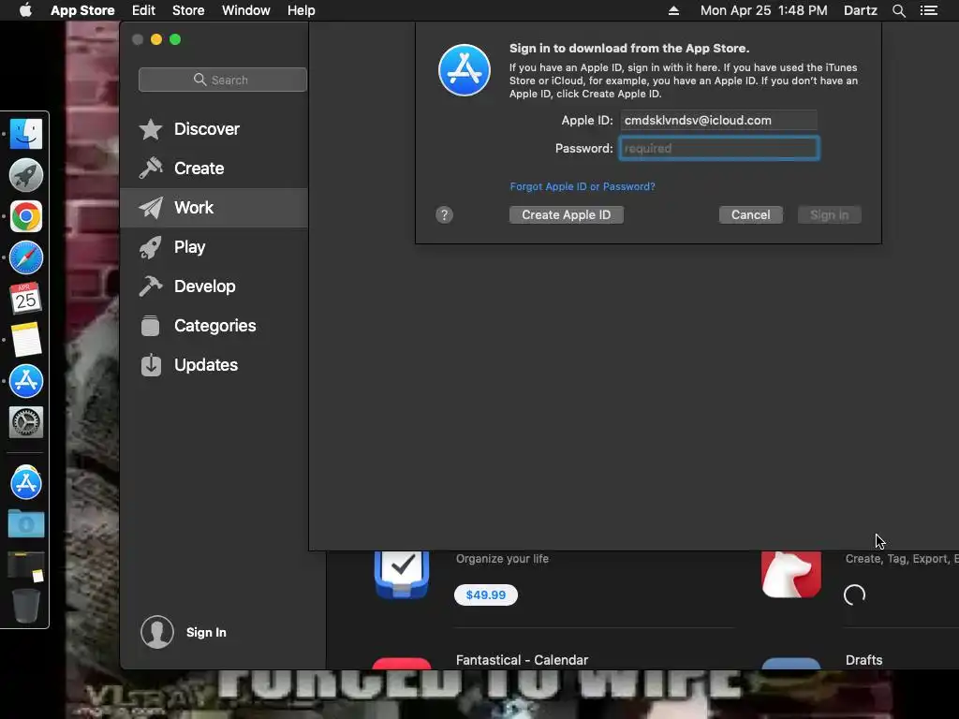Open Spotlight search in the menu bar
The image size is (959, 719).
pos(898,10)
